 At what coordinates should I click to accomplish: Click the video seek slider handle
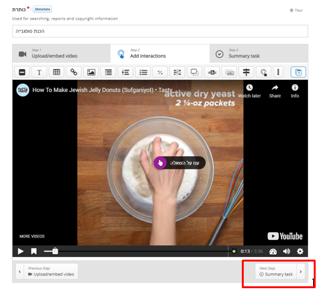coord(55,251)
